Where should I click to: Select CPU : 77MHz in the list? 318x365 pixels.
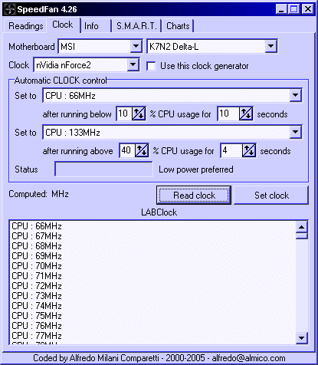[153, 336]
